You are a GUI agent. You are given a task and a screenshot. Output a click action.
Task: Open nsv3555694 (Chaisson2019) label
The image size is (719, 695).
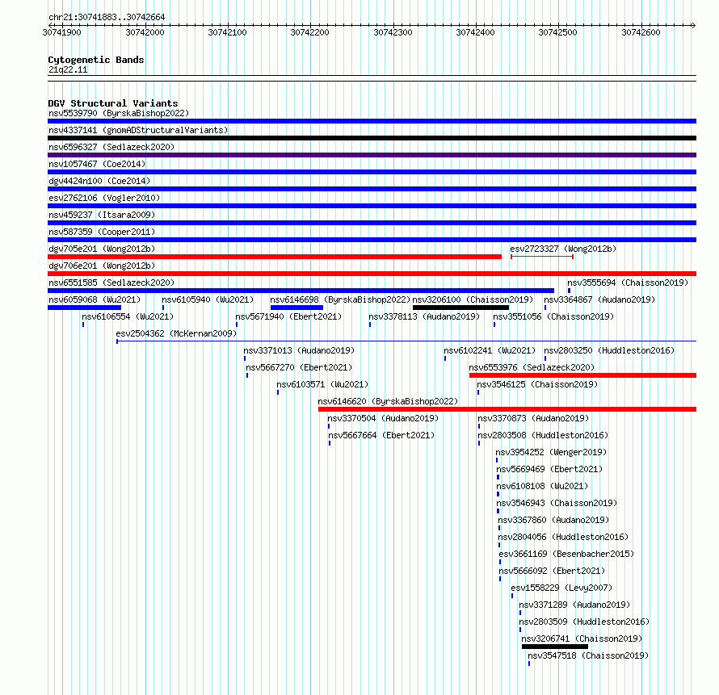(628, 283)
